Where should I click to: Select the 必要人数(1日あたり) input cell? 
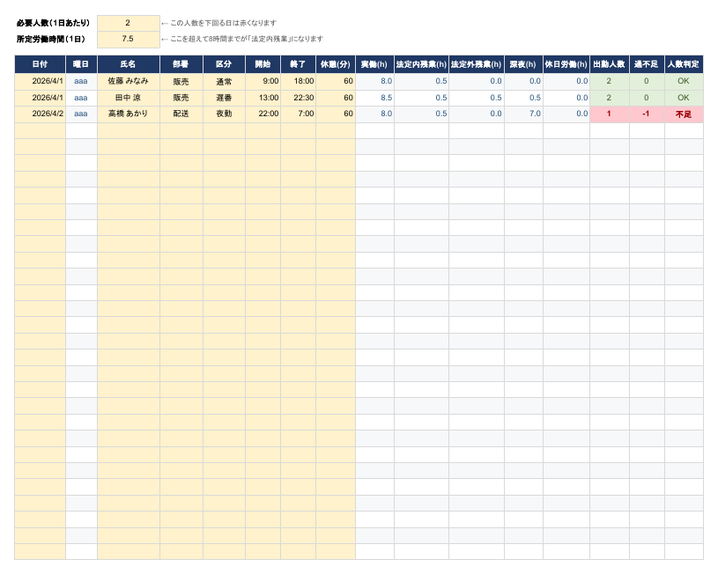point(129,23)
